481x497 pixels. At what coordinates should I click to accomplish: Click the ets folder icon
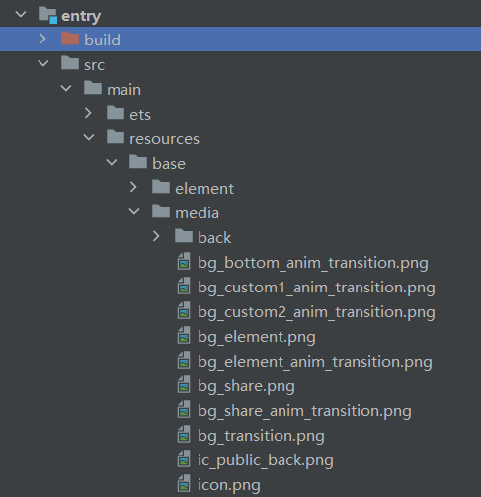pos(116,113)
